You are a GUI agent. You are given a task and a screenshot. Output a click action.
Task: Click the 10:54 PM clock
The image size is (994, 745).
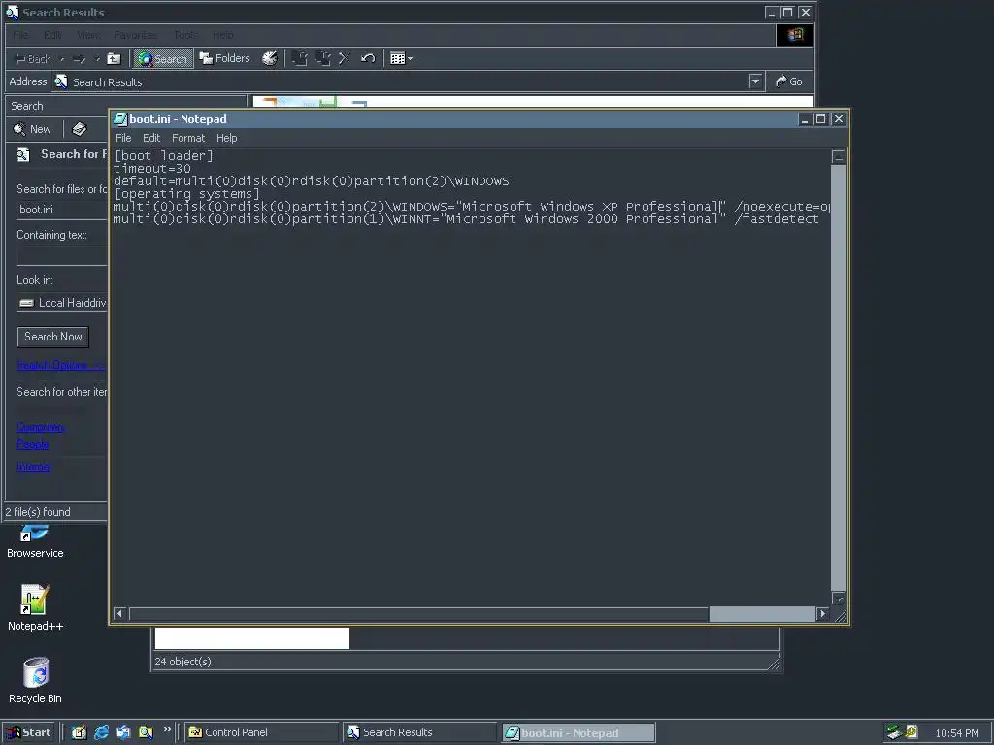click(956, 733)
